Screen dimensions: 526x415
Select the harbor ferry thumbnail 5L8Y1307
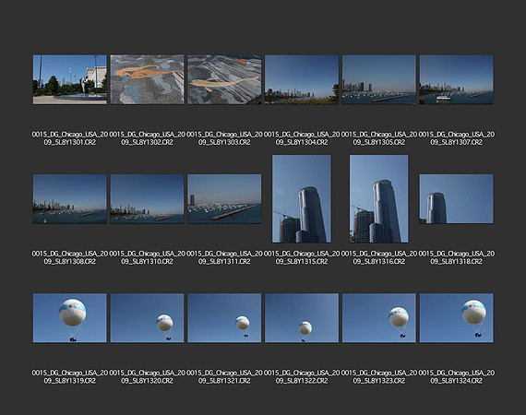point(456,80)
